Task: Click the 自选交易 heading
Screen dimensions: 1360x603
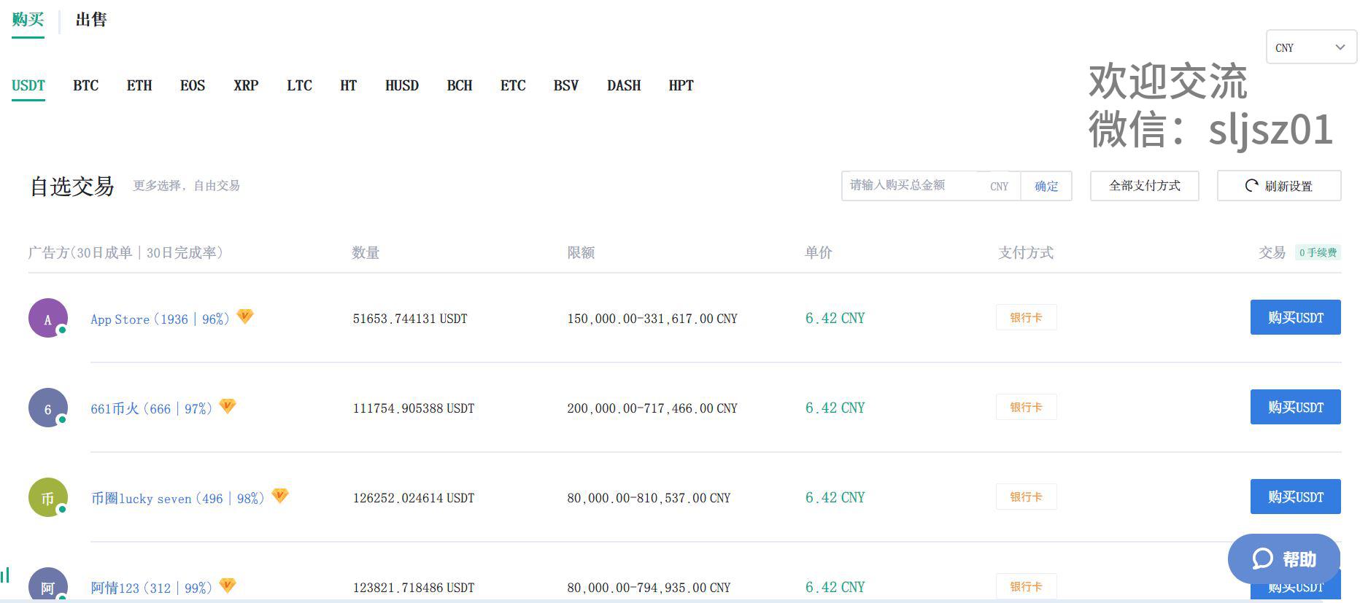Action: (72, 187)
